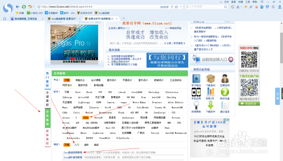This screenshot has height=161, width=283.
Task: Open the Java基础视频教程 link
Action: coord(73,153)
